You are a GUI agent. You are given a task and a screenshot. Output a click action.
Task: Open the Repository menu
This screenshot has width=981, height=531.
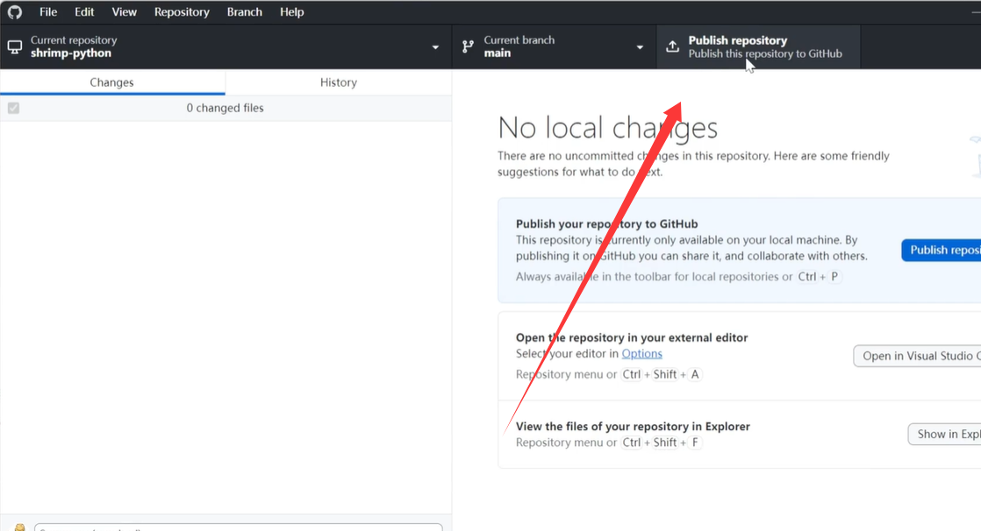182,12
